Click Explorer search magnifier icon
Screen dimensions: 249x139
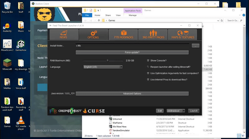tap(241, 20)
